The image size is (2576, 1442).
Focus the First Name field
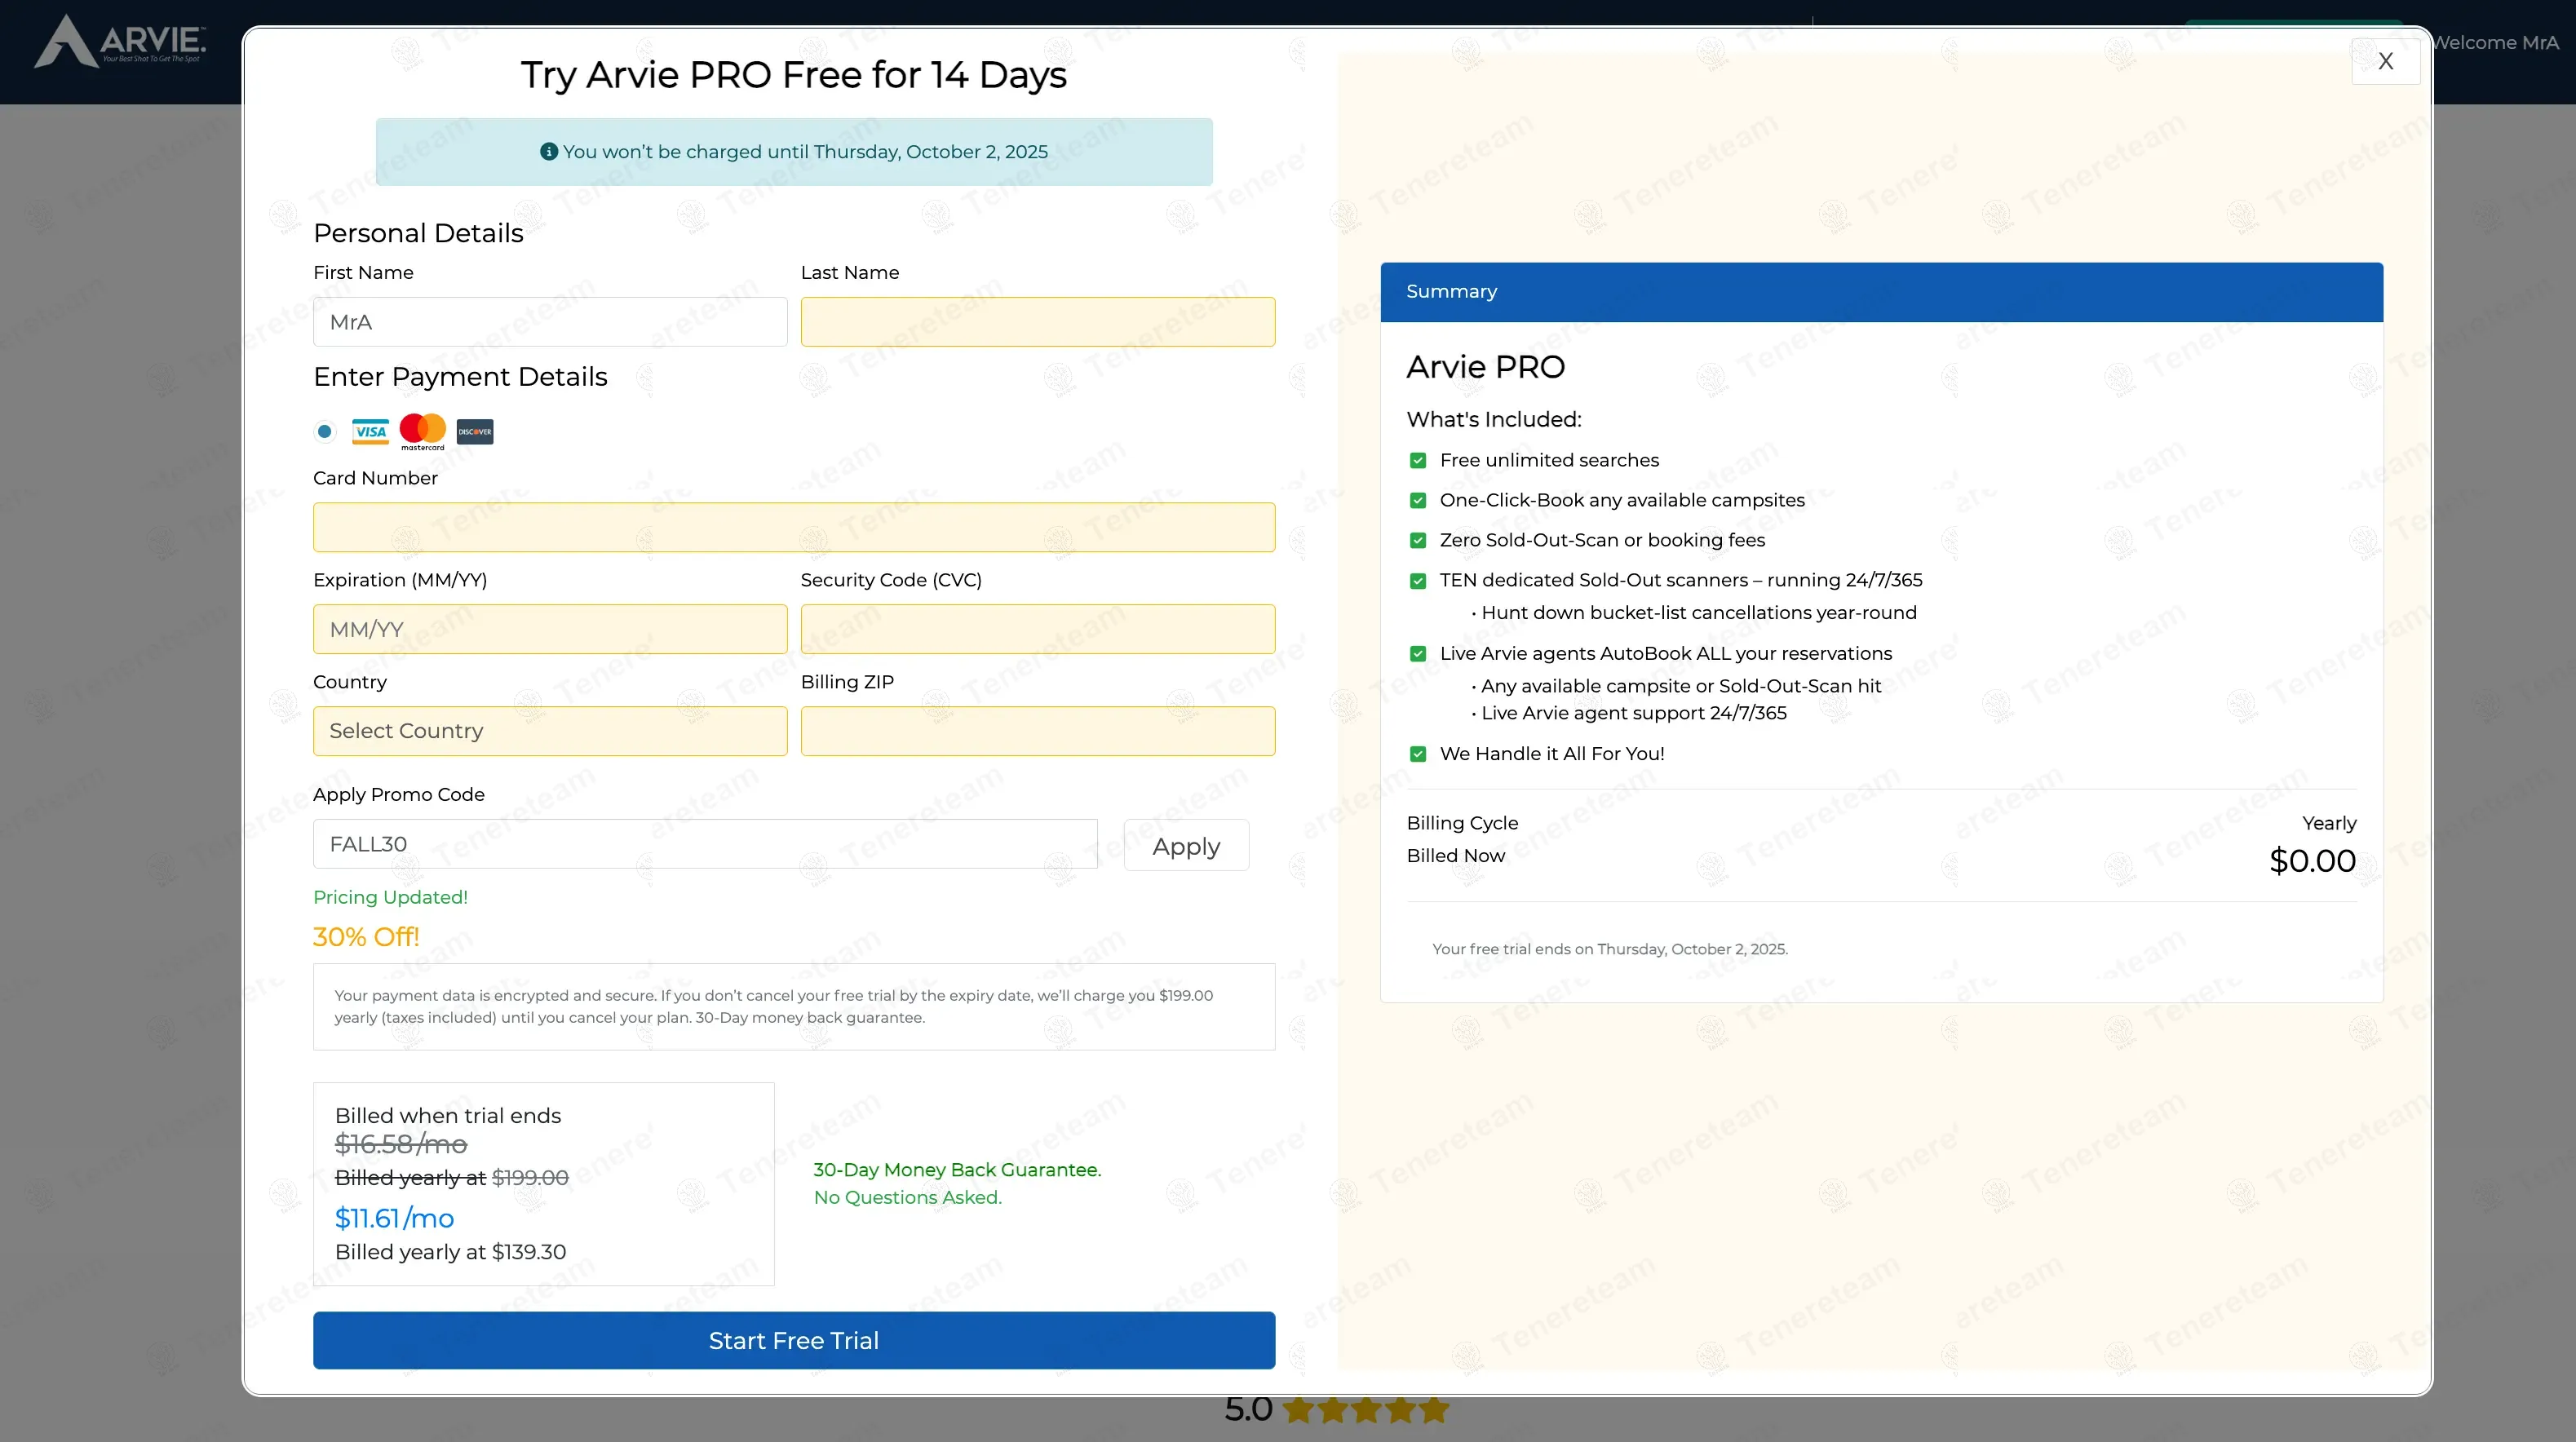(550, 322)
